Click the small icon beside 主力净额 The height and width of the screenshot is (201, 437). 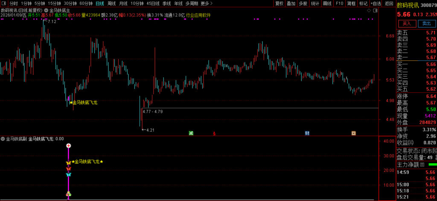(x=422, y=164)
